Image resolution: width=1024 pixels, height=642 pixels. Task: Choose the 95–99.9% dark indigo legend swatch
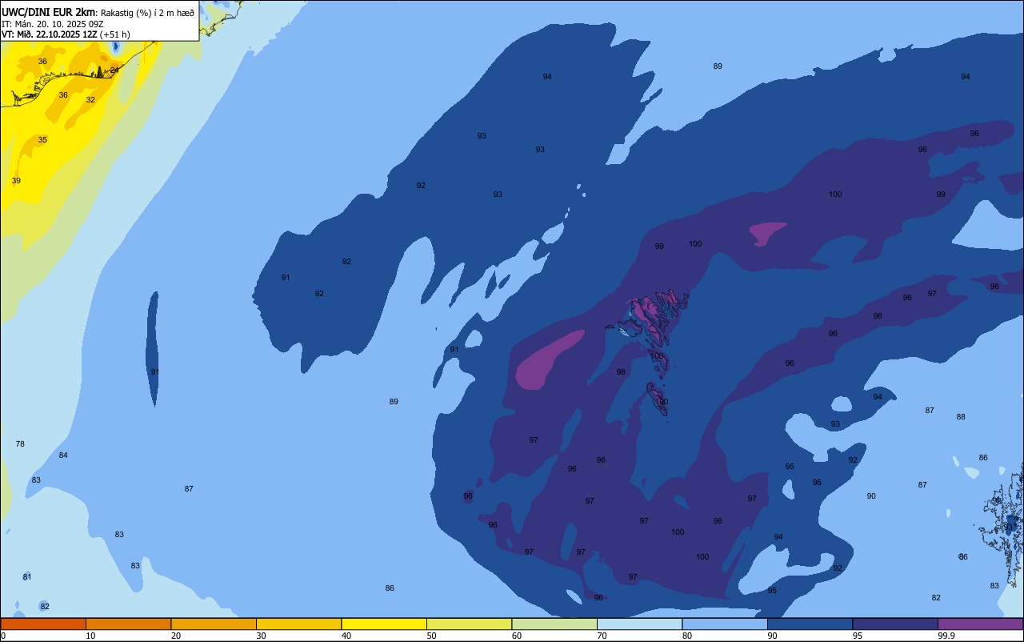pos(895,624)
